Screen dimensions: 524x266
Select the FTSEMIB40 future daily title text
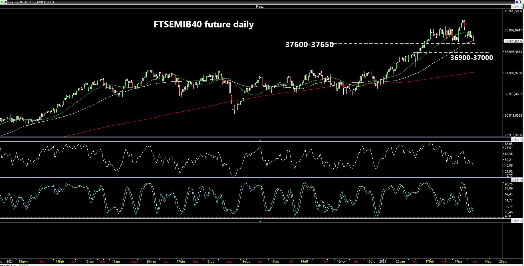coord(203,24)
